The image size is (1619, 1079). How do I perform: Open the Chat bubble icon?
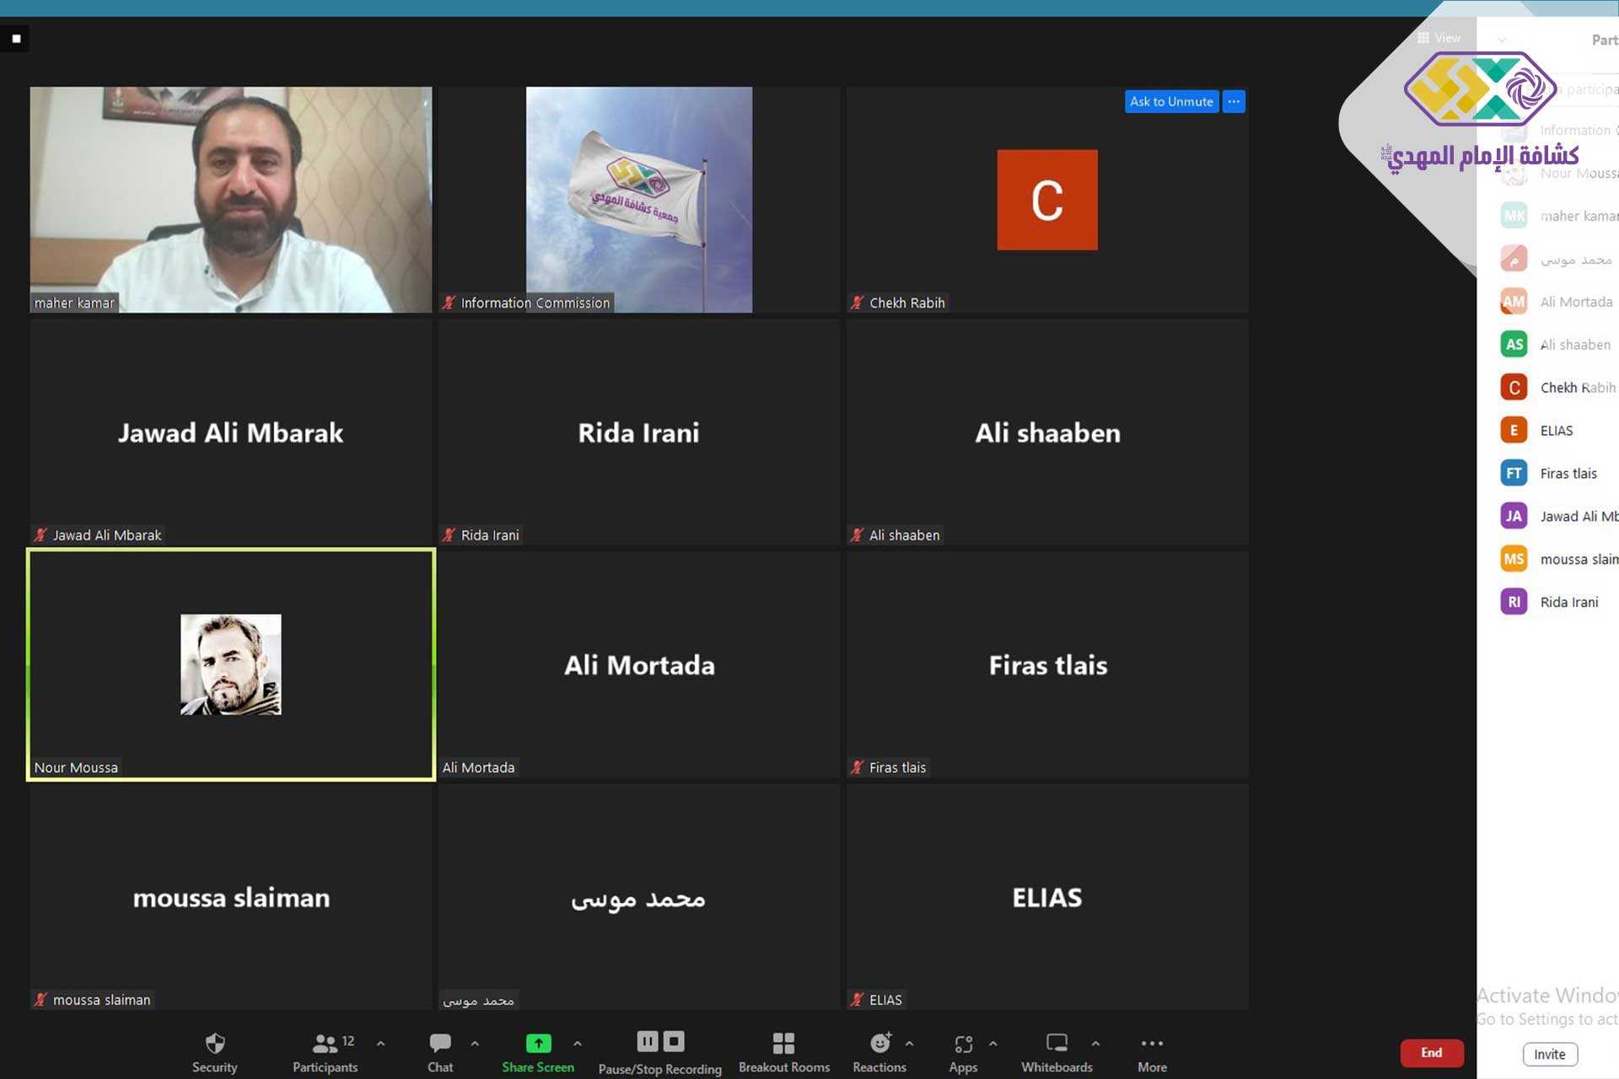click(x=440, y=1044)
